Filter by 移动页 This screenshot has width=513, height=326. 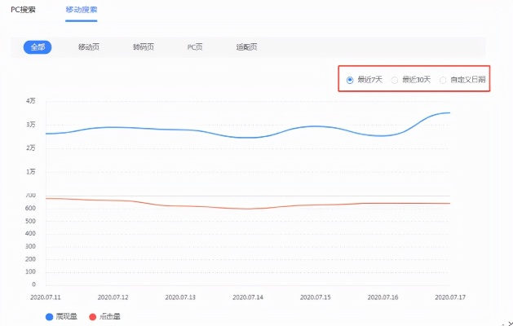(x=88, y=47)
